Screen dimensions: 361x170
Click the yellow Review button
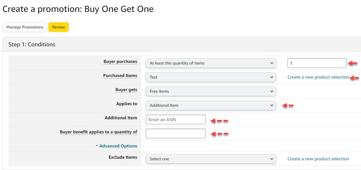click(x=58, y=27)
